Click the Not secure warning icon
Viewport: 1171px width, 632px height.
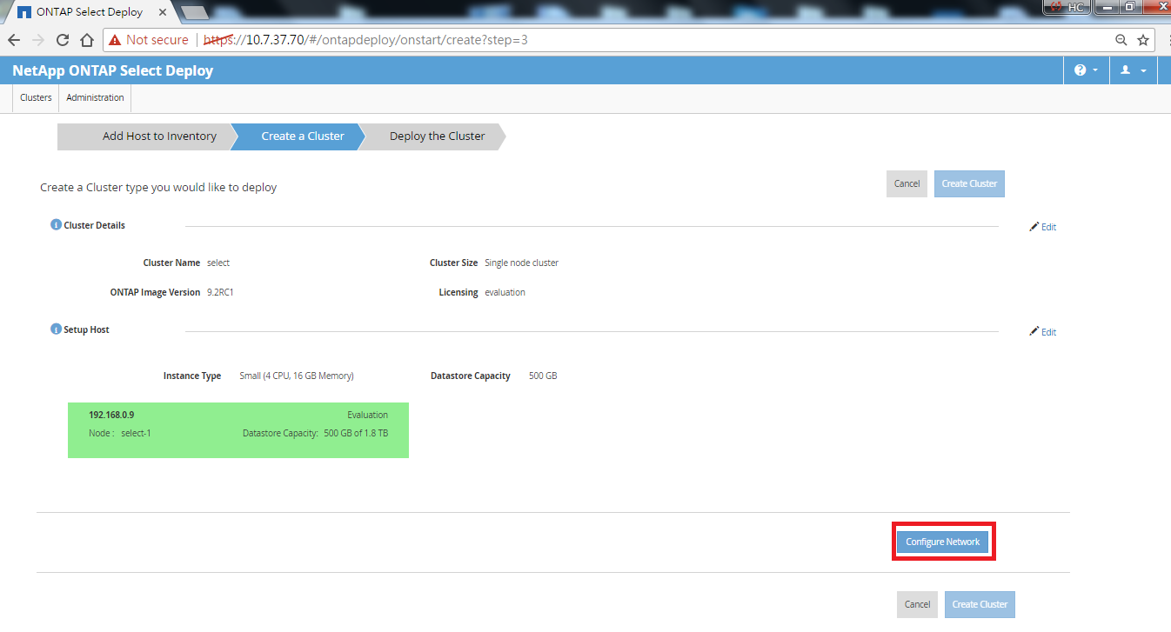point(115,40)
